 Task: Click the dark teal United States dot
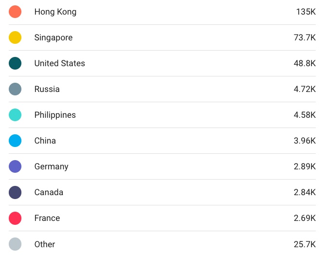pos(15,63)
